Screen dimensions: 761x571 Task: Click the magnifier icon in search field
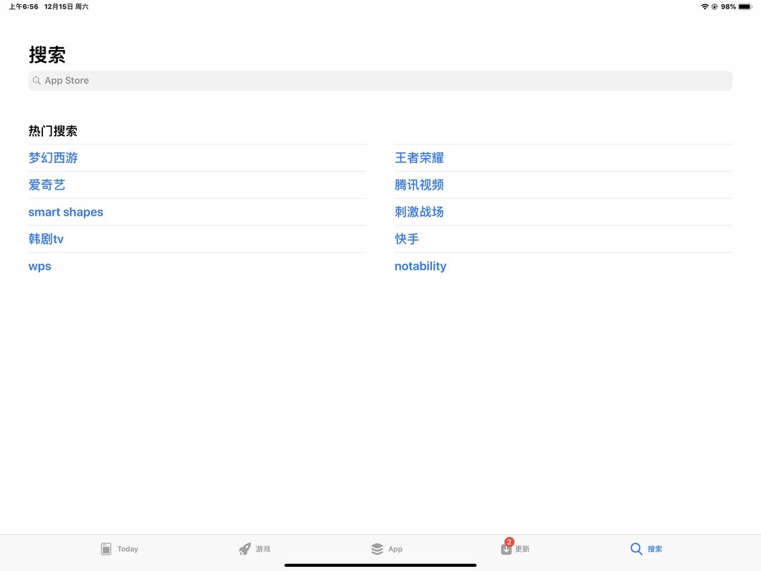pyautogui.click(x=37, y=80)
